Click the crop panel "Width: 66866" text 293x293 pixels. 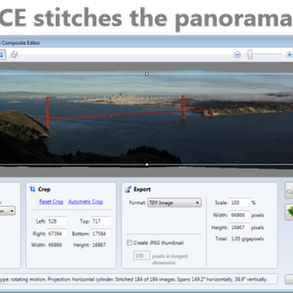click(47, 245)
